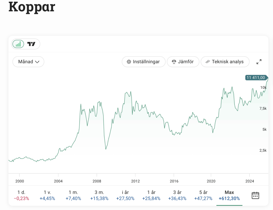
Task: View the 3 år price history
Action: 177,195
